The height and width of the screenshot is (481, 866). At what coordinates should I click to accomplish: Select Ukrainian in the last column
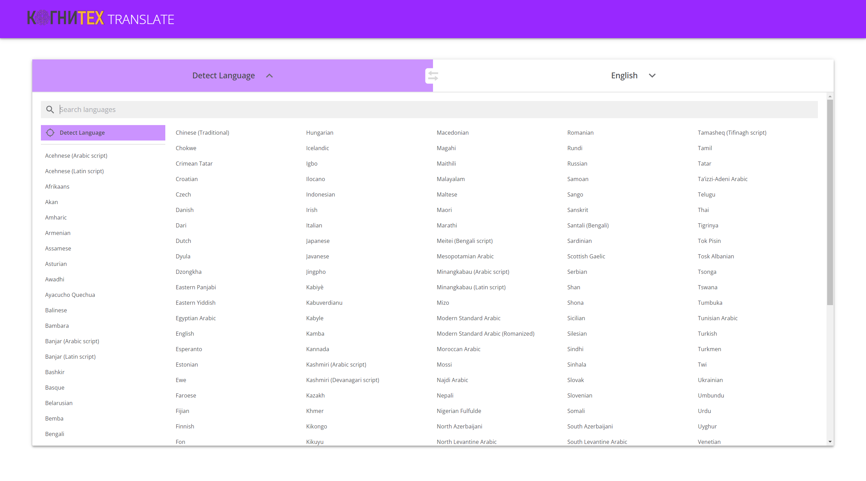click(710, 380)
